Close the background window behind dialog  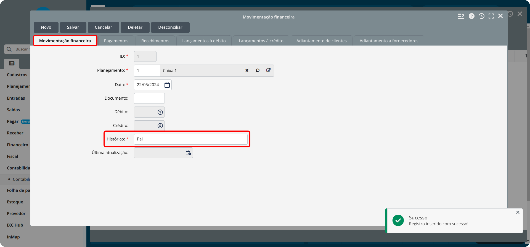pos(520,14)
